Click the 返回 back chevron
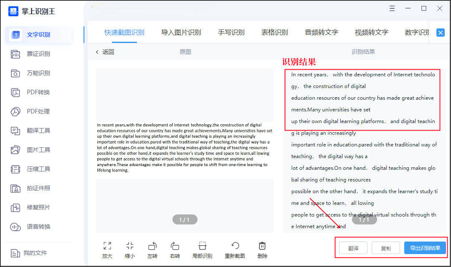The height and width of the screenshot is (267, 451). [x=97, y=52]
